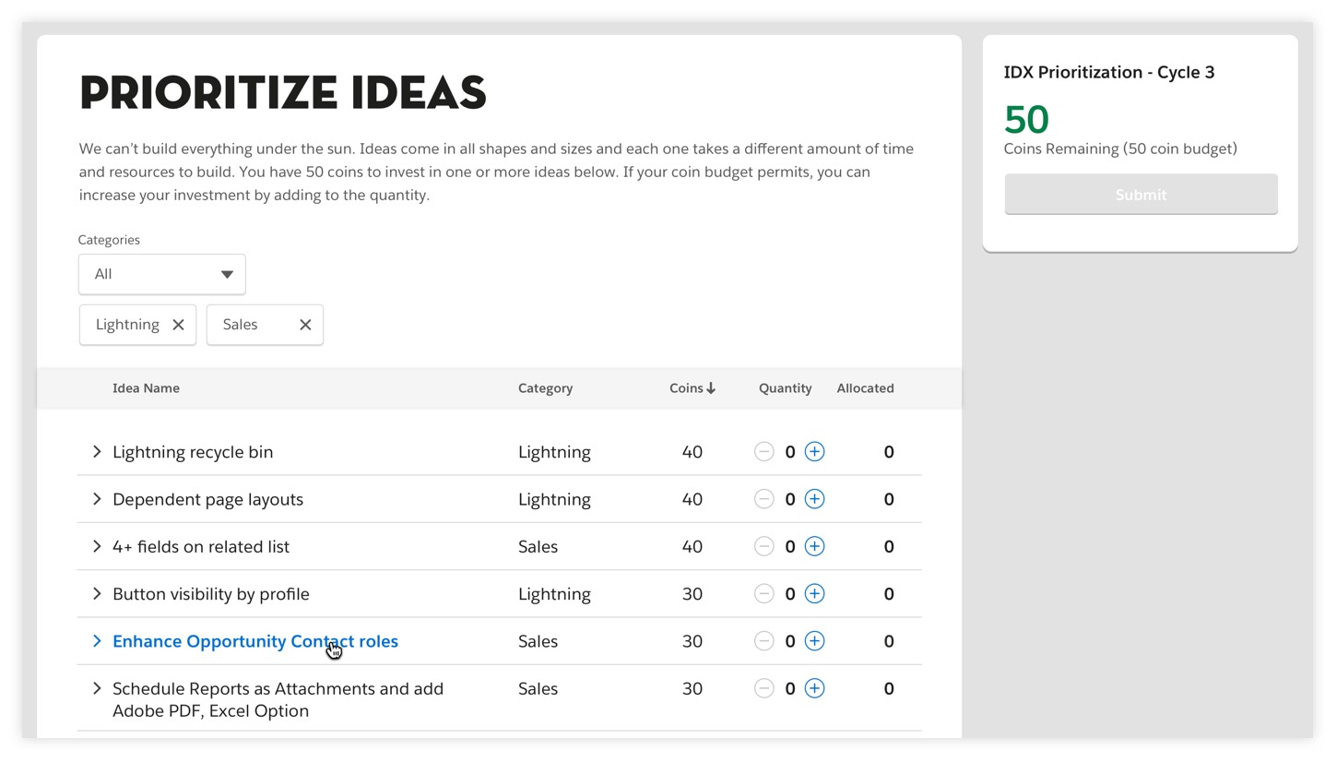Viewport: 1337px width, 762px height.
Task: Increase Button visibility by profile quantity
Action: pos(814,594)
